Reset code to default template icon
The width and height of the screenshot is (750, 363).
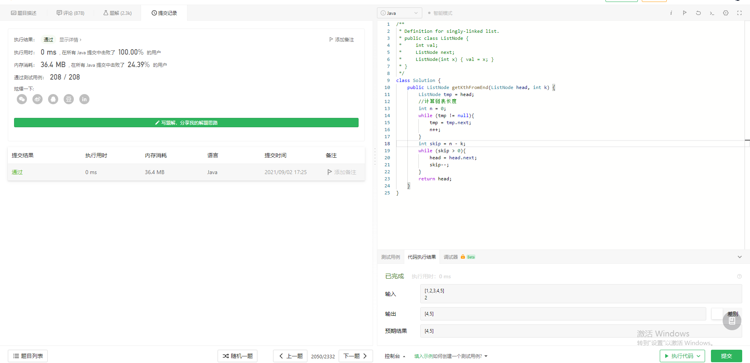698,13
